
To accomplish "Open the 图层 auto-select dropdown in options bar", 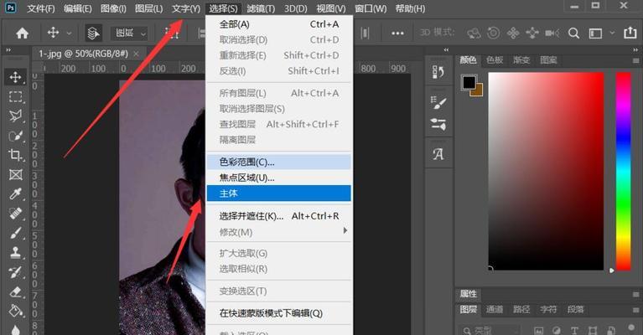I will tap(129, 33).
